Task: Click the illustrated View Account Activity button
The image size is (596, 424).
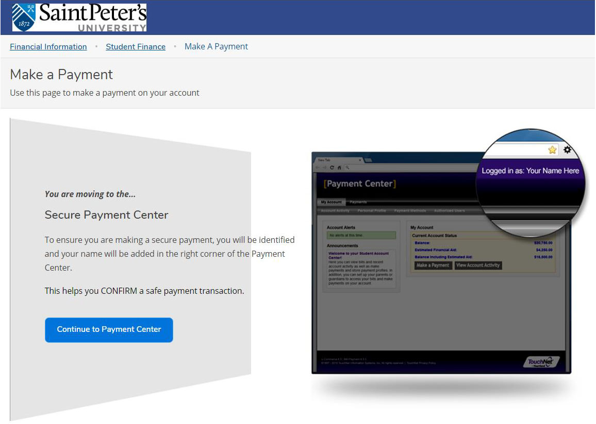Action: [x=478, y=265]
